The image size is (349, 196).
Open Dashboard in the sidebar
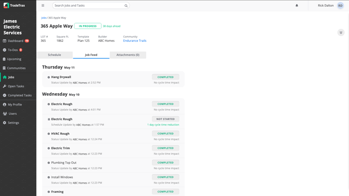(16, 41)
